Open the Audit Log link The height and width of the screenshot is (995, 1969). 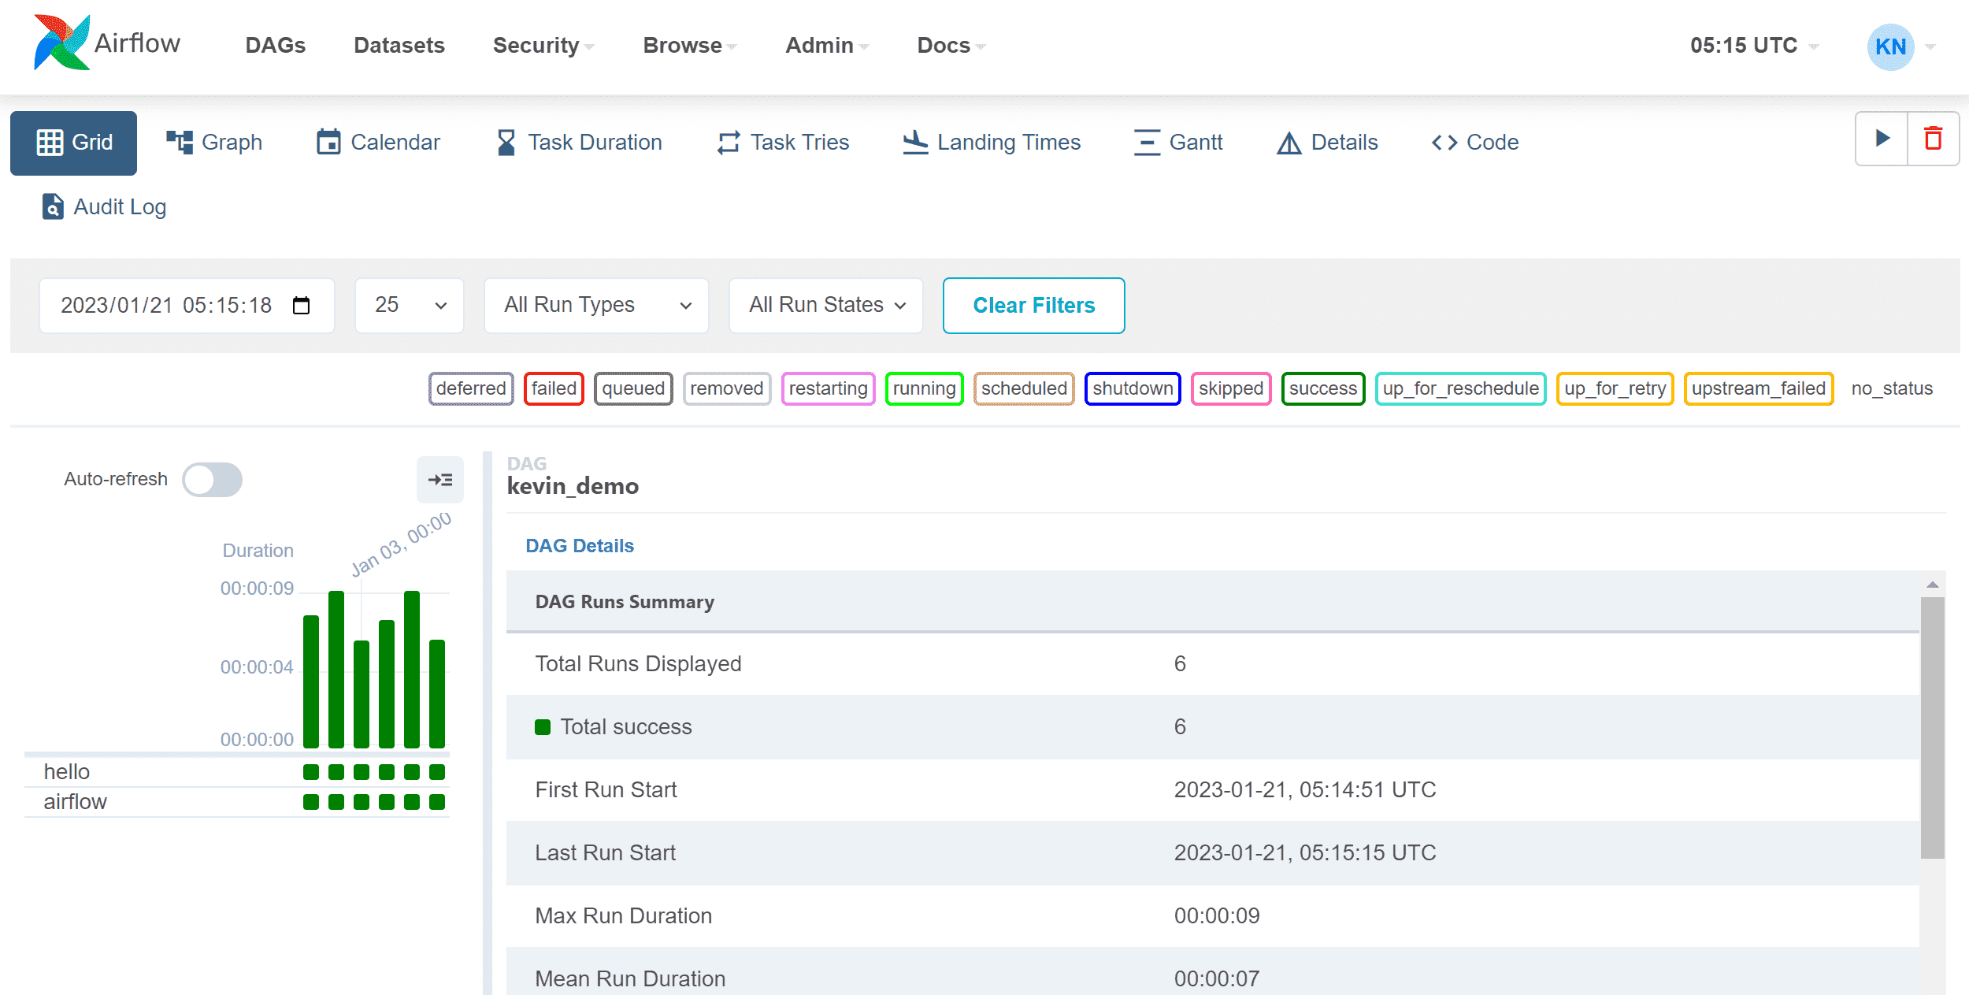click(104, 207)
